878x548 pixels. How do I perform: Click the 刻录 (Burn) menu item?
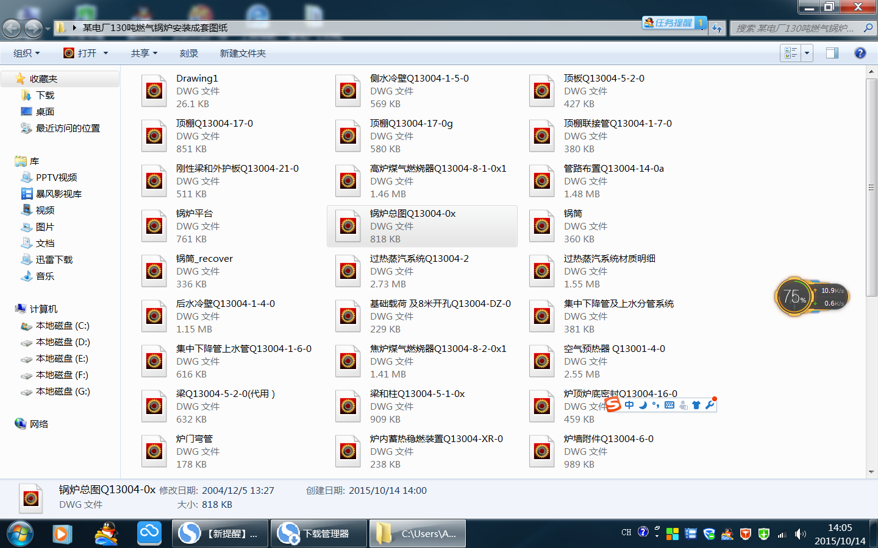189,53
